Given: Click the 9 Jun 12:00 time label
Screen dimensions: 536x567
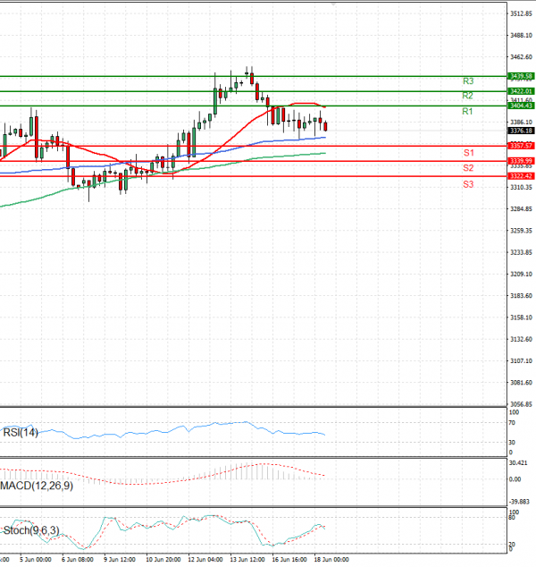Looking at the screenshot, I should point(120,560).
